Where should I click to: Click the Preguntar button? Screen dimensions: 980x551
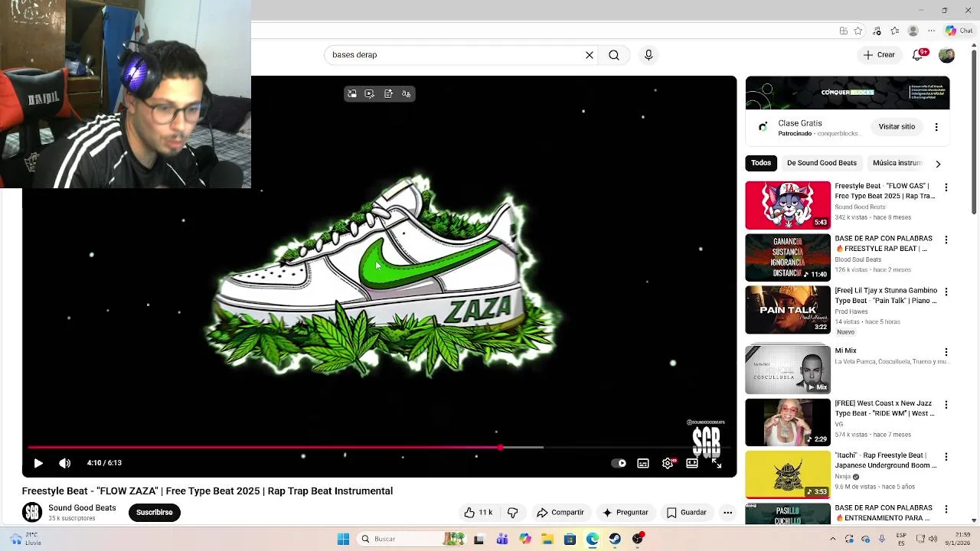click(626, 513)
